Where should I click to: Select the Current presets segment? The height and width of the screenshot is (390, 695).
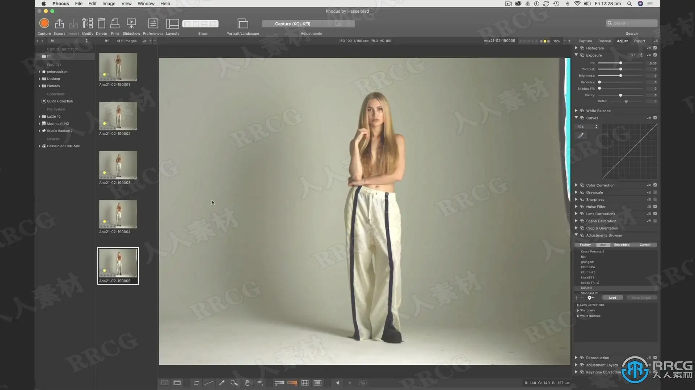point(645,245)
